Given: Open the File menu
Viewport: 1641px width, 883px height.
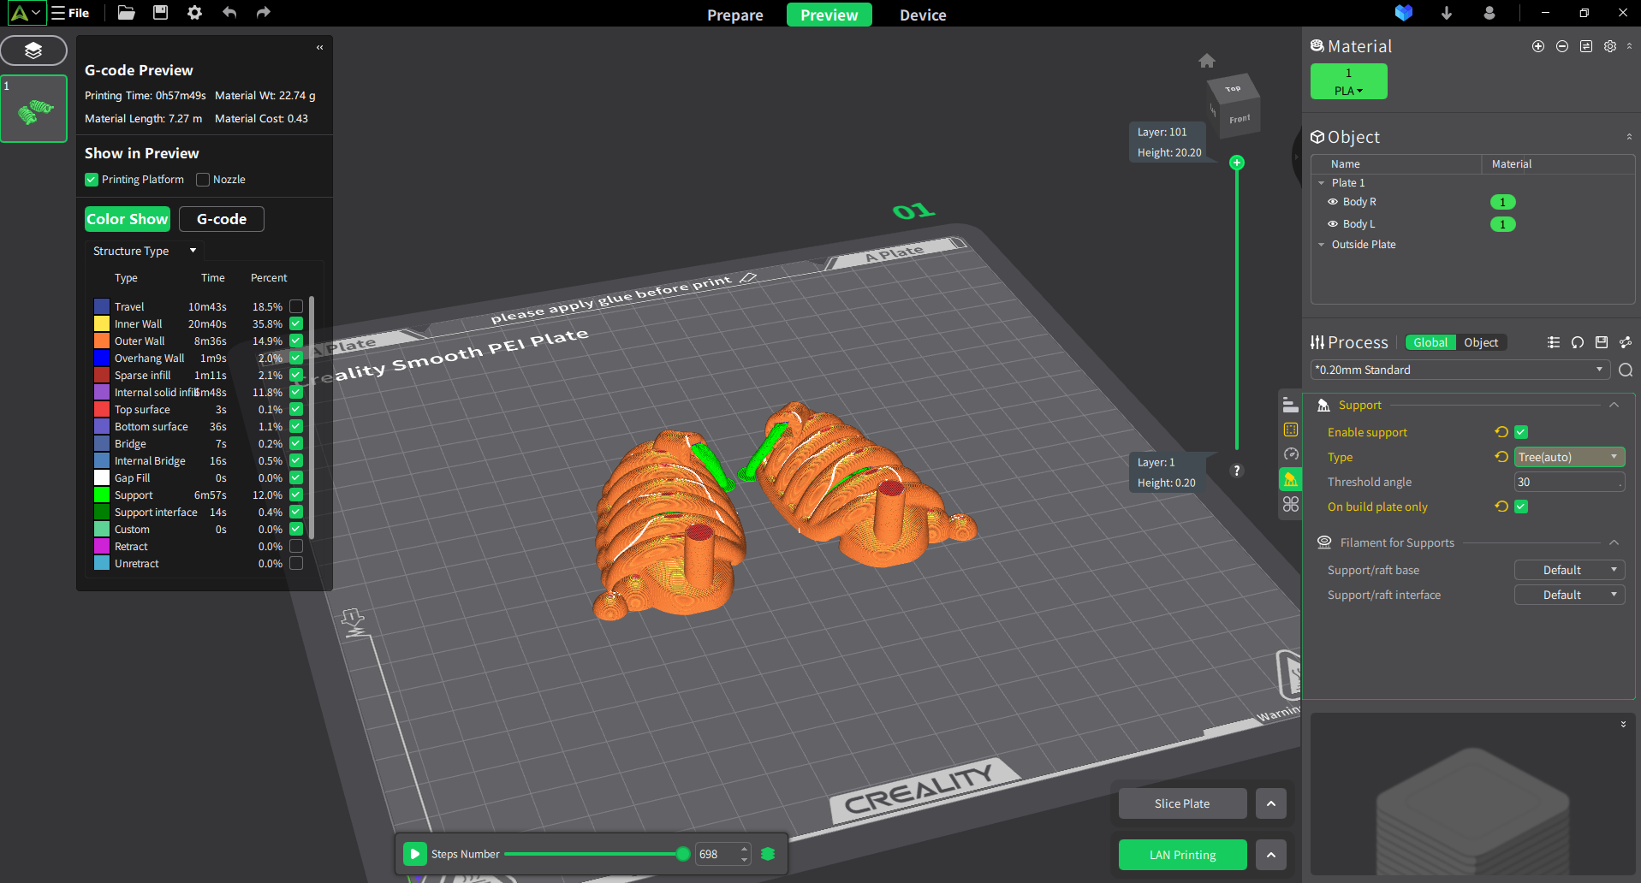Looking at the screenshot, I should pos(70,13).
